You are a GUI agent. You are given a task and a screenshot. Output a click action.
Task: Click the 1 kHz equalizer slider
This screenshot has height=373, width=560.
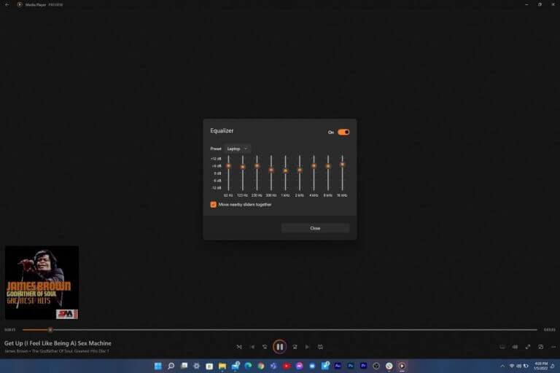(285, 173)
